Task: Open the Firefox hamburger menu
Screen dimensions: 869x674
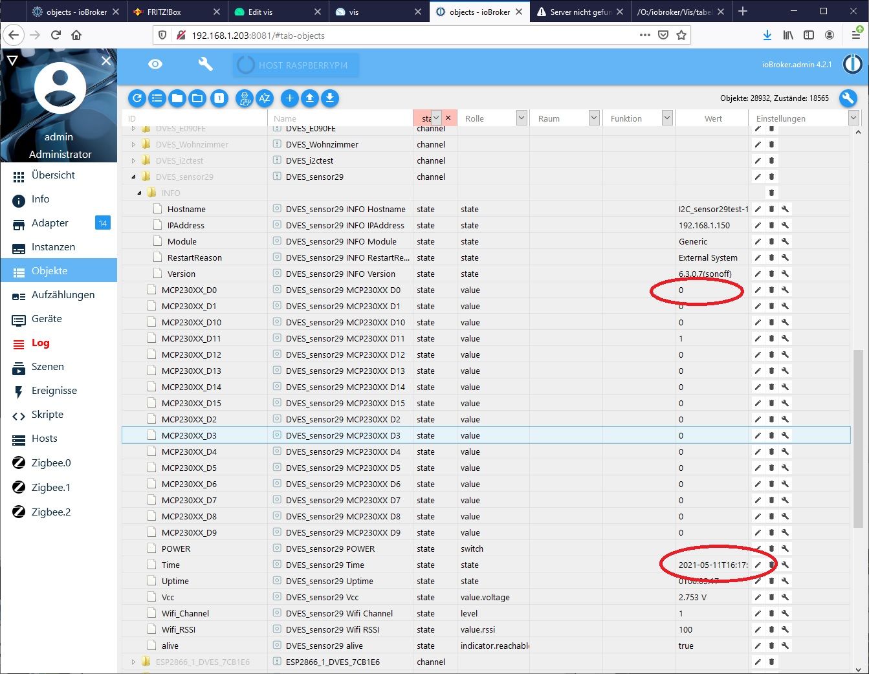Action: tap(855, 35)
